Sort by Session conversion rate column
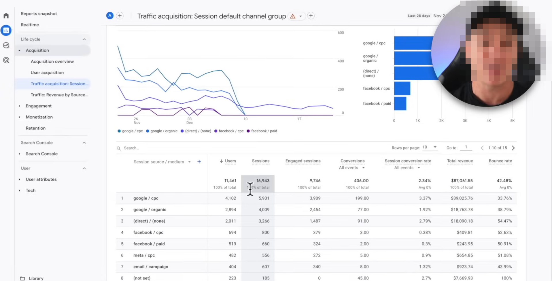 tap(408, 161)
